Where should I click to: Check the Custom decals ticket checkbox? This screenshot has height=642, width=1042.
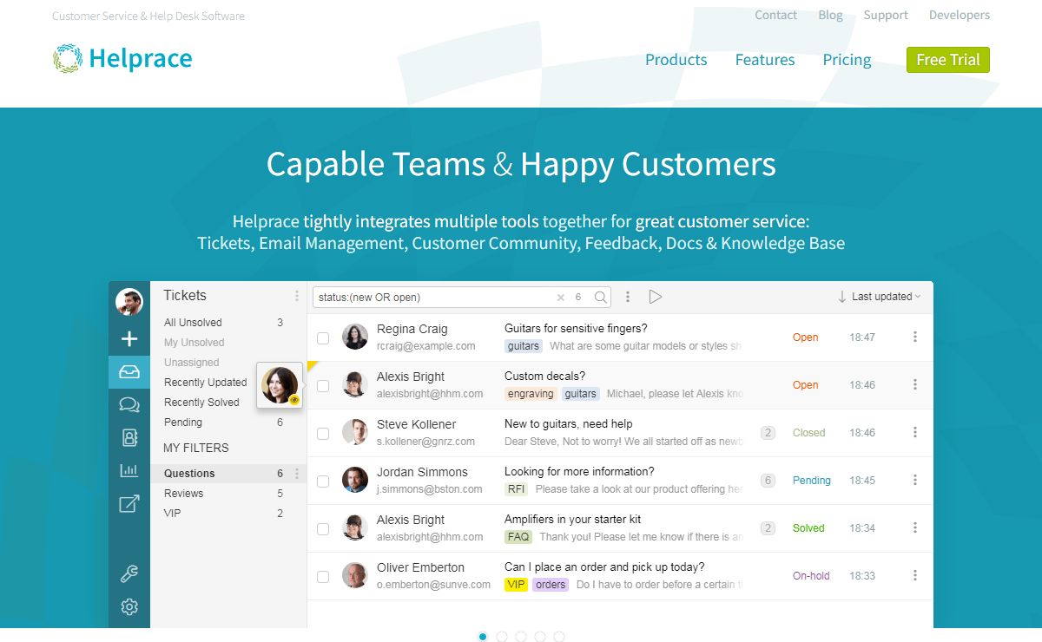point(323,385)
